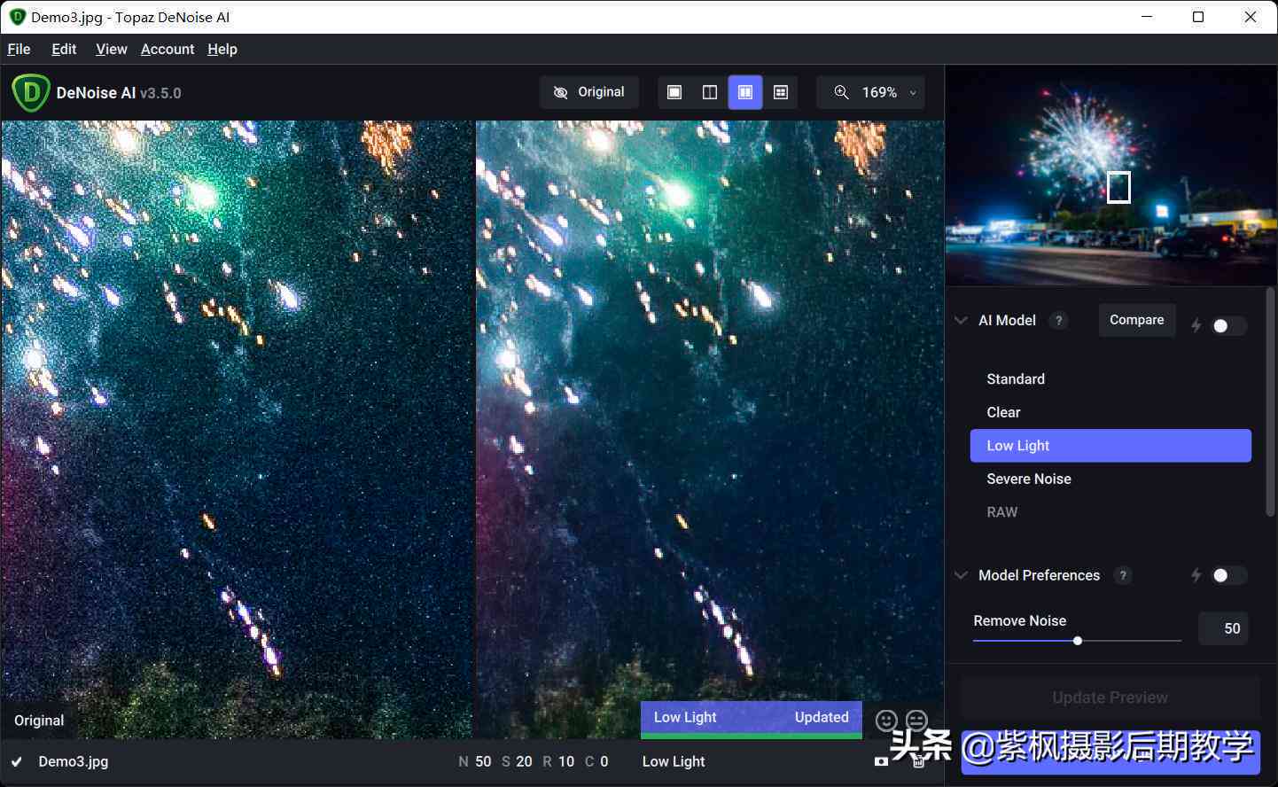This screenshot has height=787, width=1278.
Task: Click the fireworks navigator thumbnail
Action: (x=1111, y=176)
